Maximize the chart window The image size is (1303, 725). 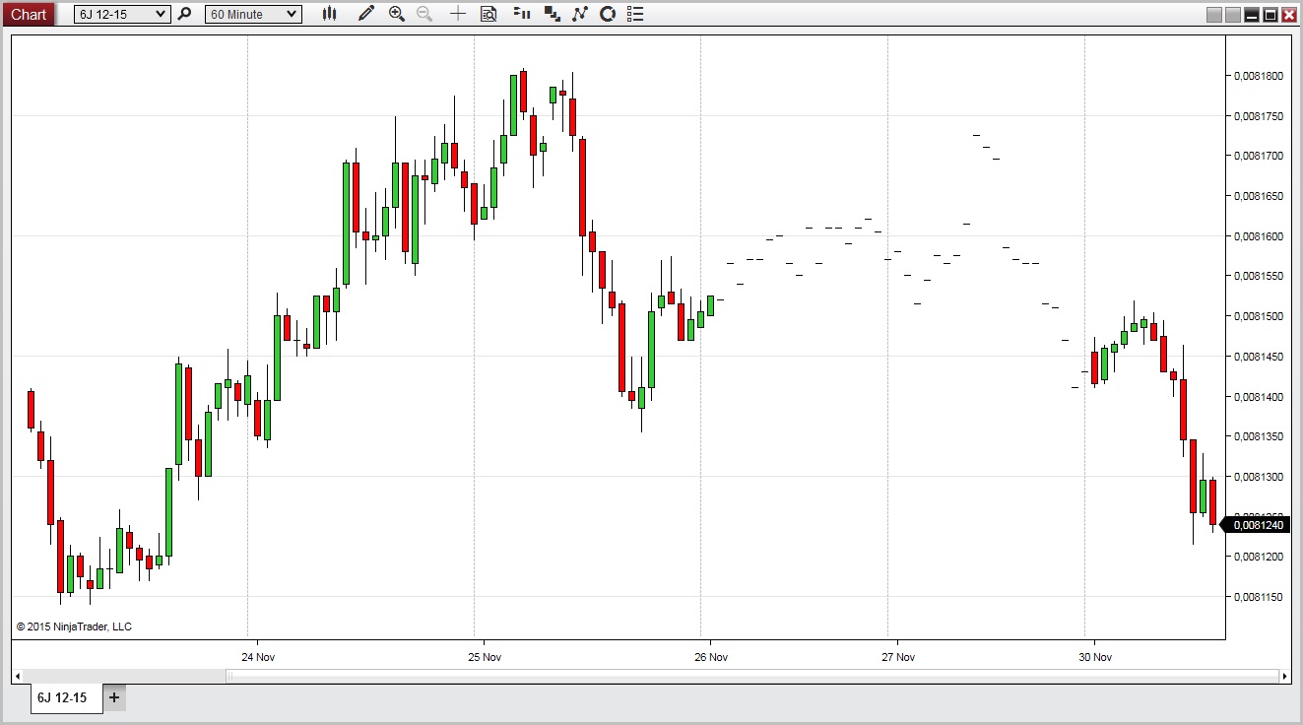1270,15
